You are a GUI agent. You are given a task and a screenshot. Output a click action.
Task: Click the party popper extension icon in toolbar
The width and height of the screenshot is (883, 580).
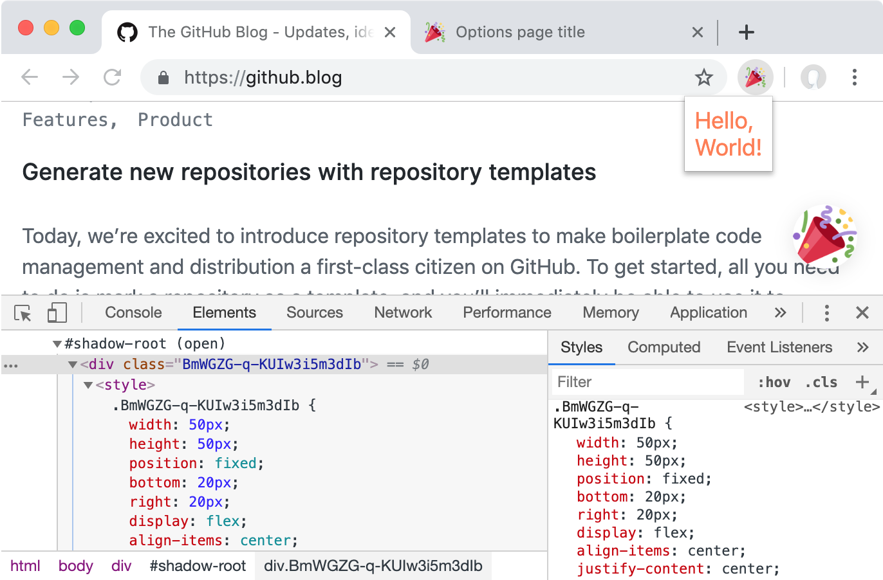[755, 78]
